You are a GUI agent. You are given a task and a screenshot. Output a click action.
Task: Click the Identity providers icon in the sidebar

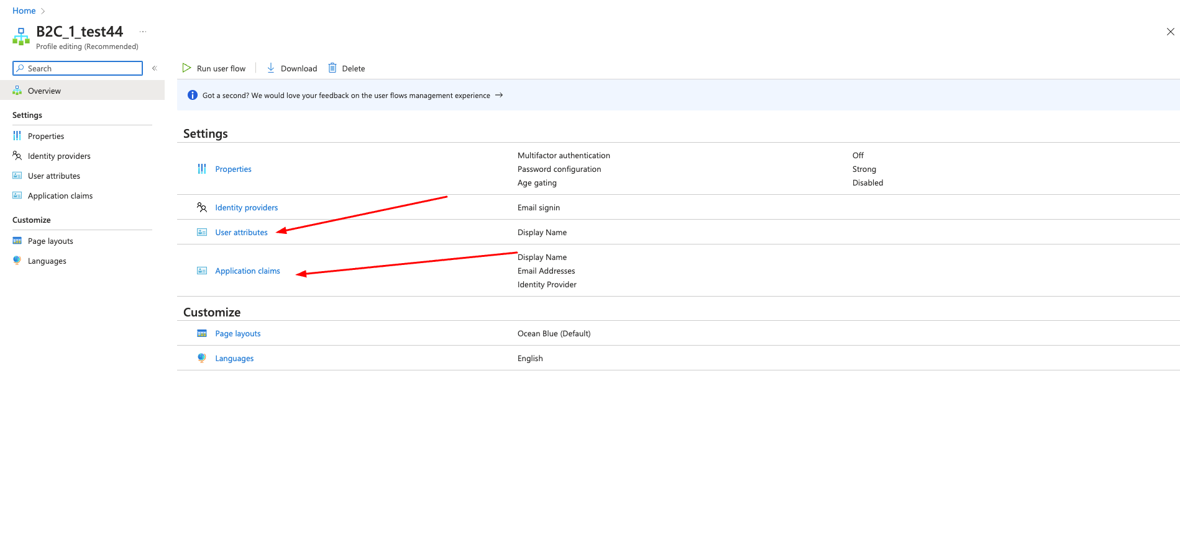coord(17,156)
